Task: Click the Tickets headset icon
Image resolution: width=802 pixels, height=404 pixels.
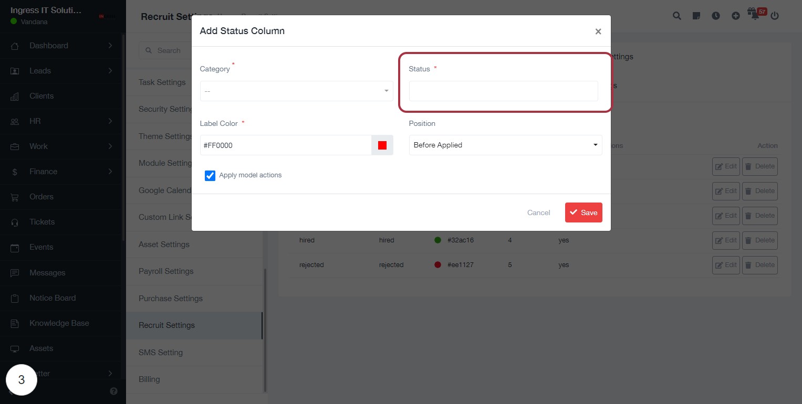Action: click(15, 222)
